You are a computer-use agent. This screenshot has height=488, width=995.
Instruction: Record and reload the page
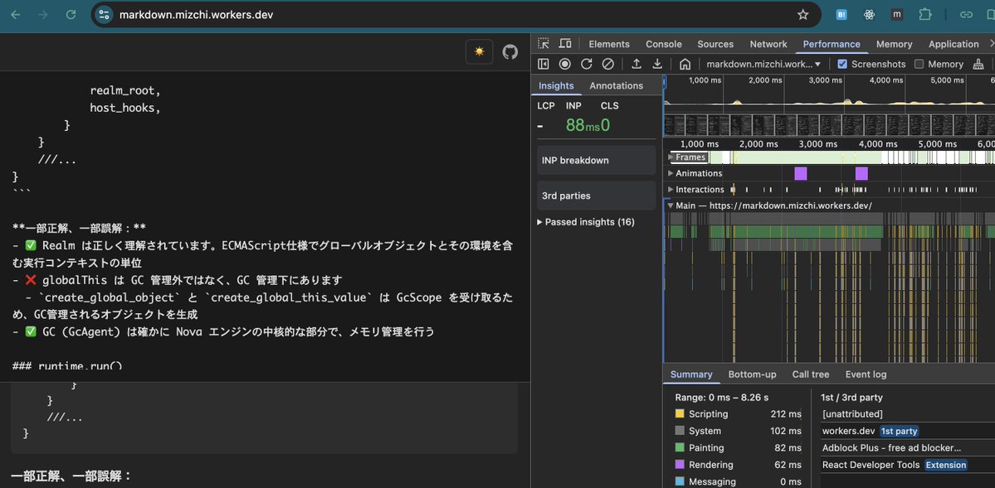(587, 64)
